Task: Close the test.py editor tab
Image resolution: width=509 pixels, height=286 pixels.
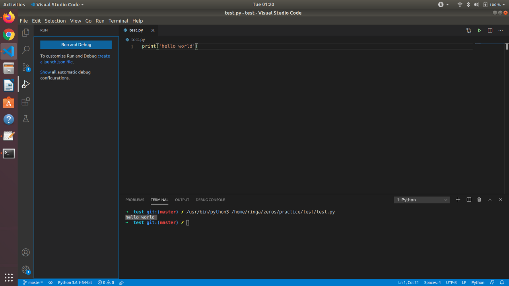Action: [x=153, y=30]
